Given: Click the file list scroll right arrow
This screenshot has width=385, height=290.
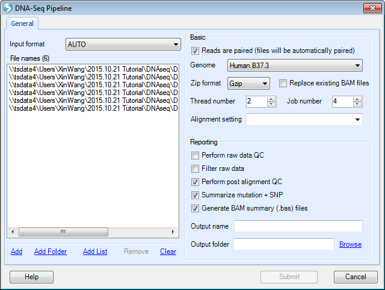Looking at the screenshot, I should coord(173,232).
